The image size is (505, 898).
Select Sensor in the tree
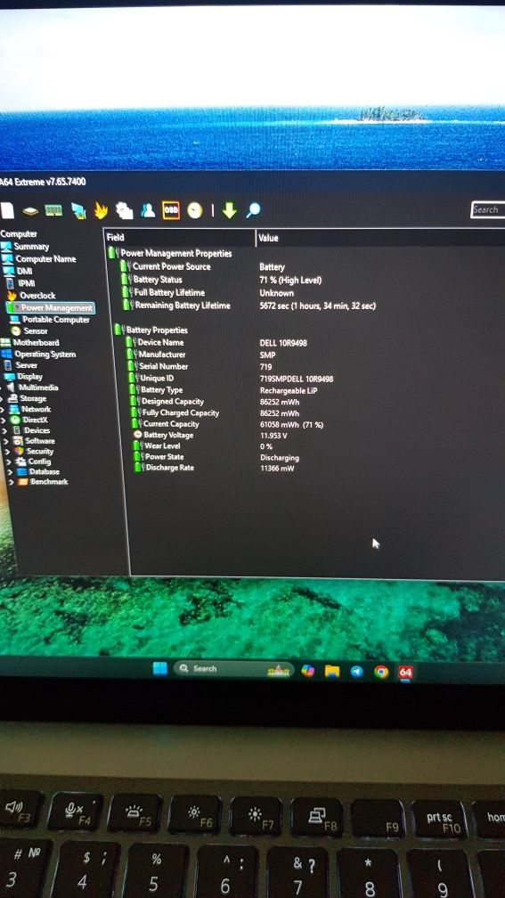tap(36, 331)
